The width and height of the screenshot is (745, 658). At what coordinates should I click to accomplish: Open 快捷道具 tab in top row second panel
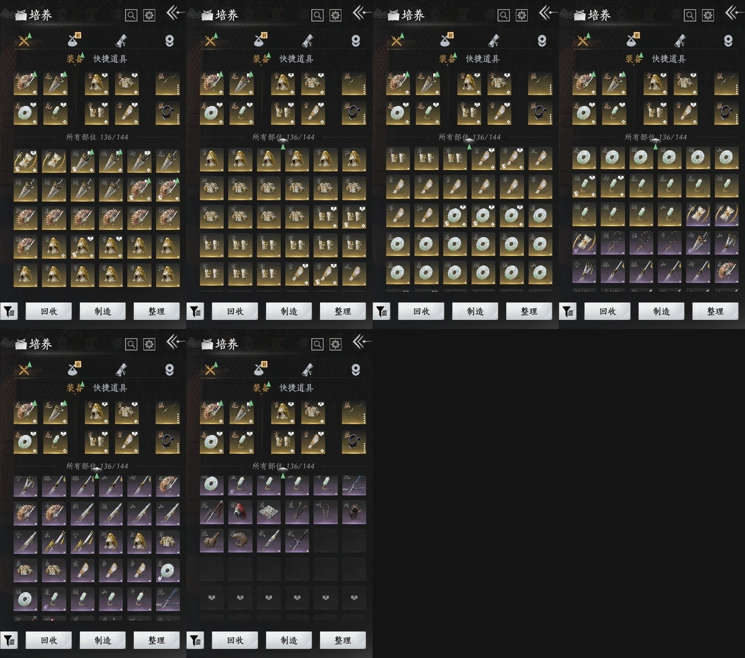click(x=296, y=58)
